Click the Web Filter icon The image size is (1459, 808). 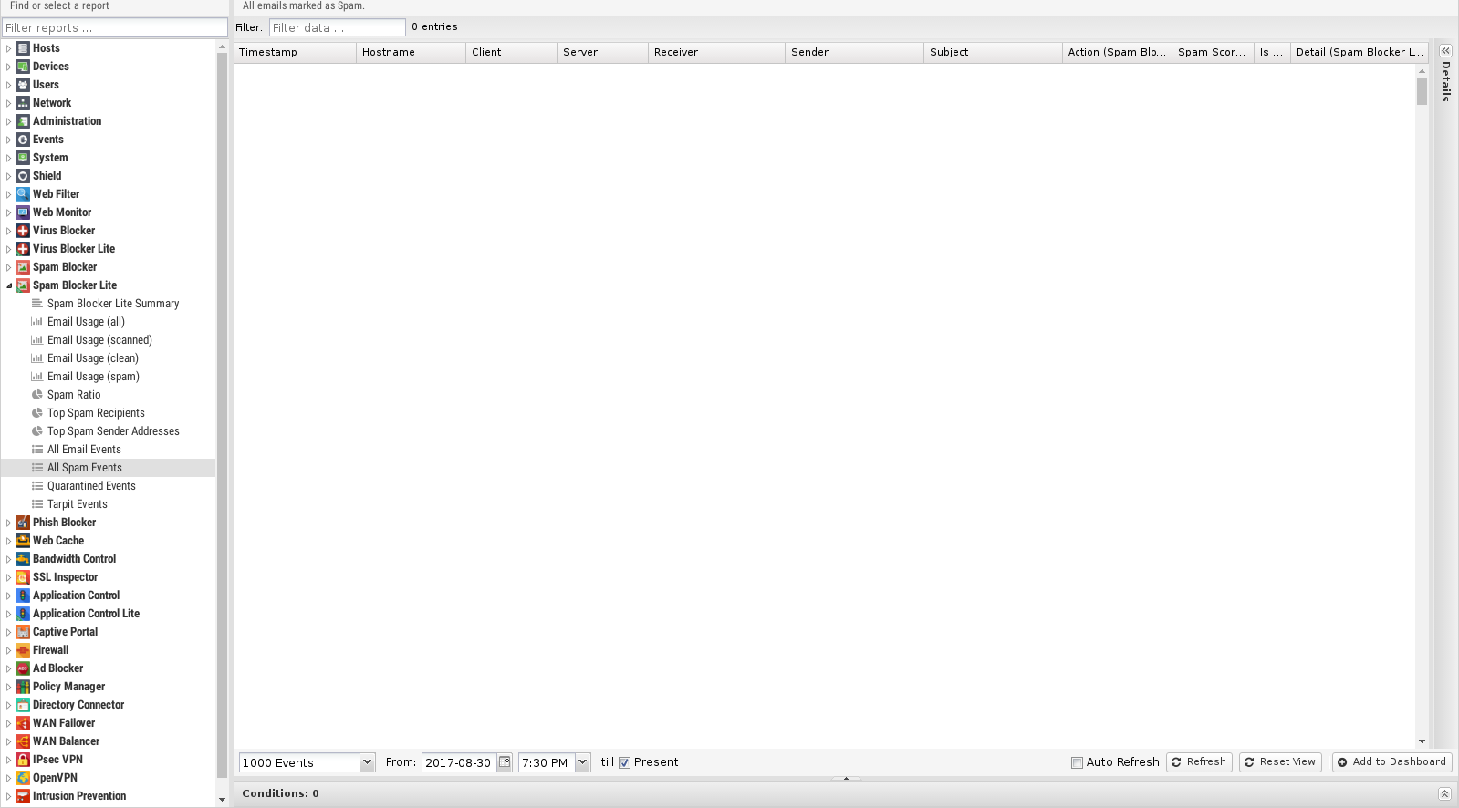point(23,194)
